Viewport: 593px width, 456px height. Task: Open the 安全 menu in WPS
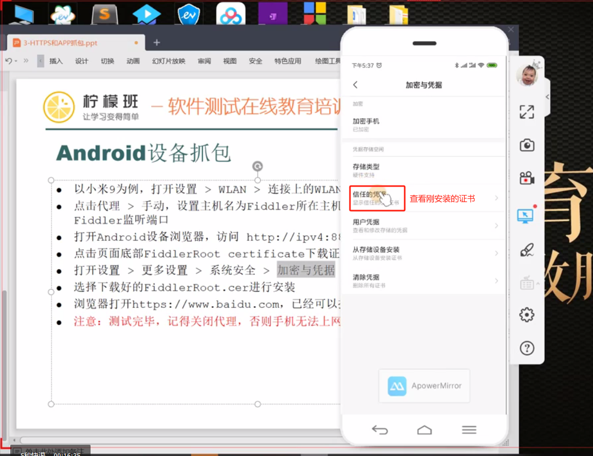[255, 61]
